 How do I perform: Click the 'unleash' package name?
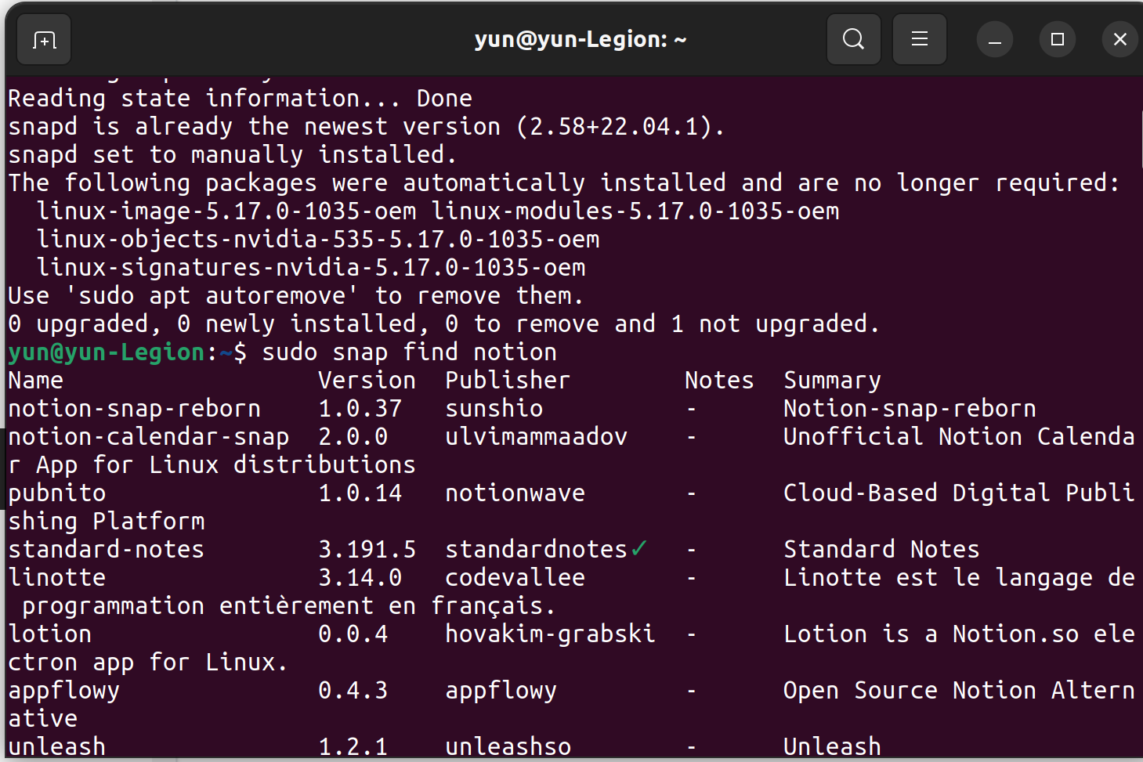tap(57, 747)
